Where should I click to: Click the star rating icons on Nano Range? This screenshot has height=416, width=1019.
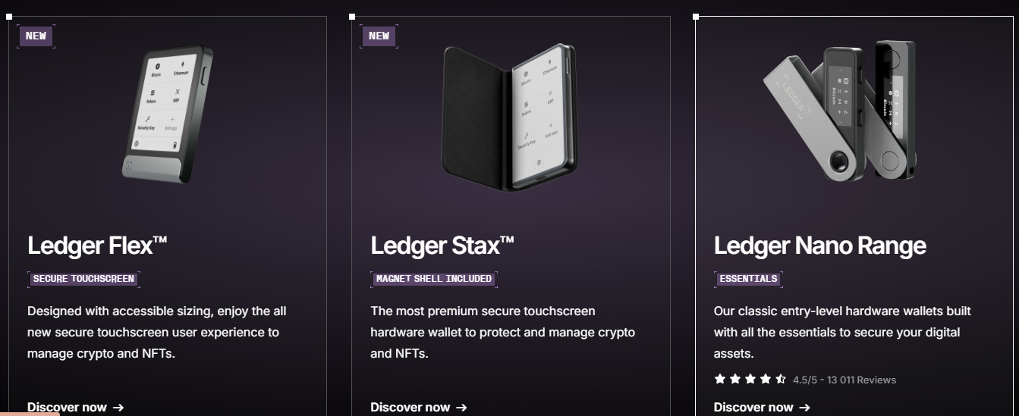[x=750, y=379]
